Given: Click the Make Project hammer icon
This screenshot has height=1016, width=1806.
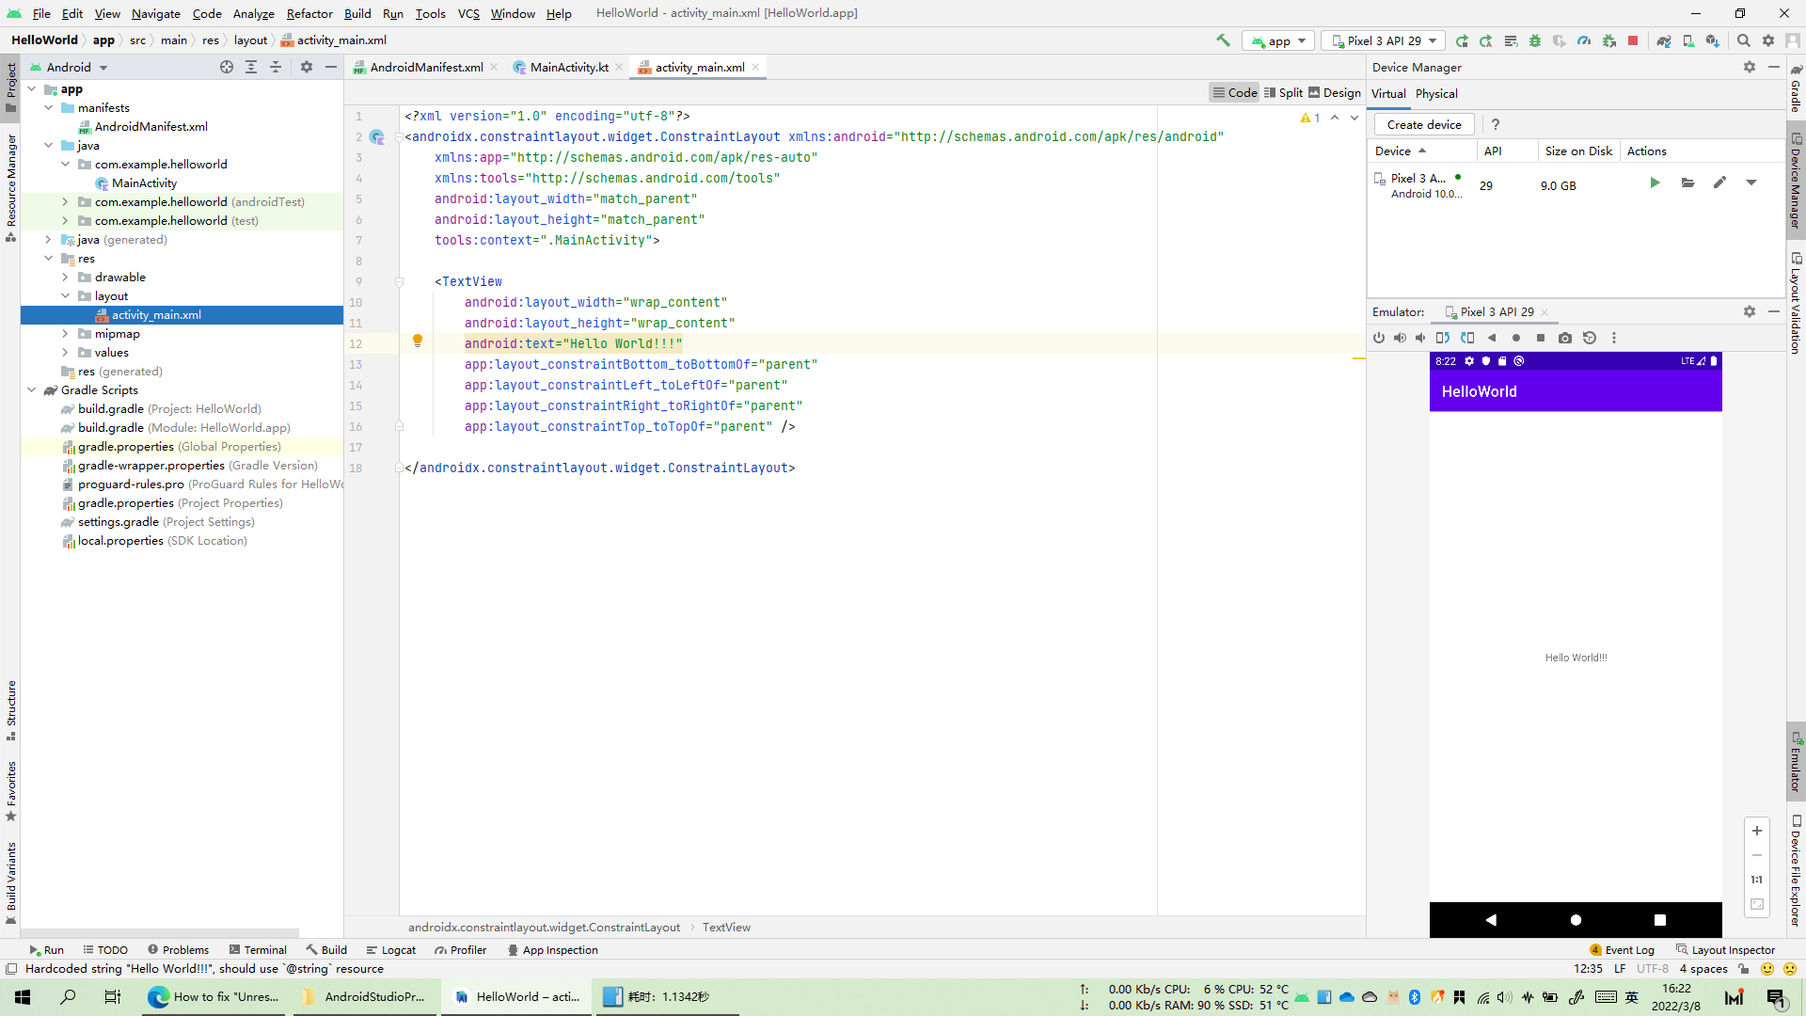Looking at the screenshot, I should pos(1223,40).
